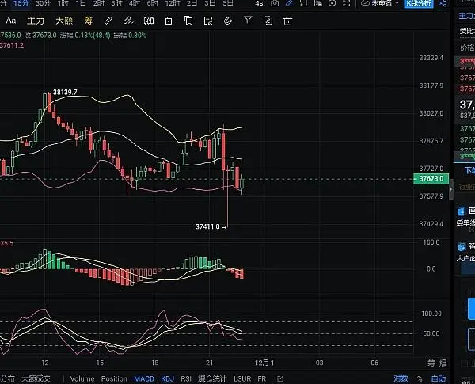This screenshot has width=475, height=384.
Task: Click the 爆 icon at the bottom-right axis
Action: [443, 363]
